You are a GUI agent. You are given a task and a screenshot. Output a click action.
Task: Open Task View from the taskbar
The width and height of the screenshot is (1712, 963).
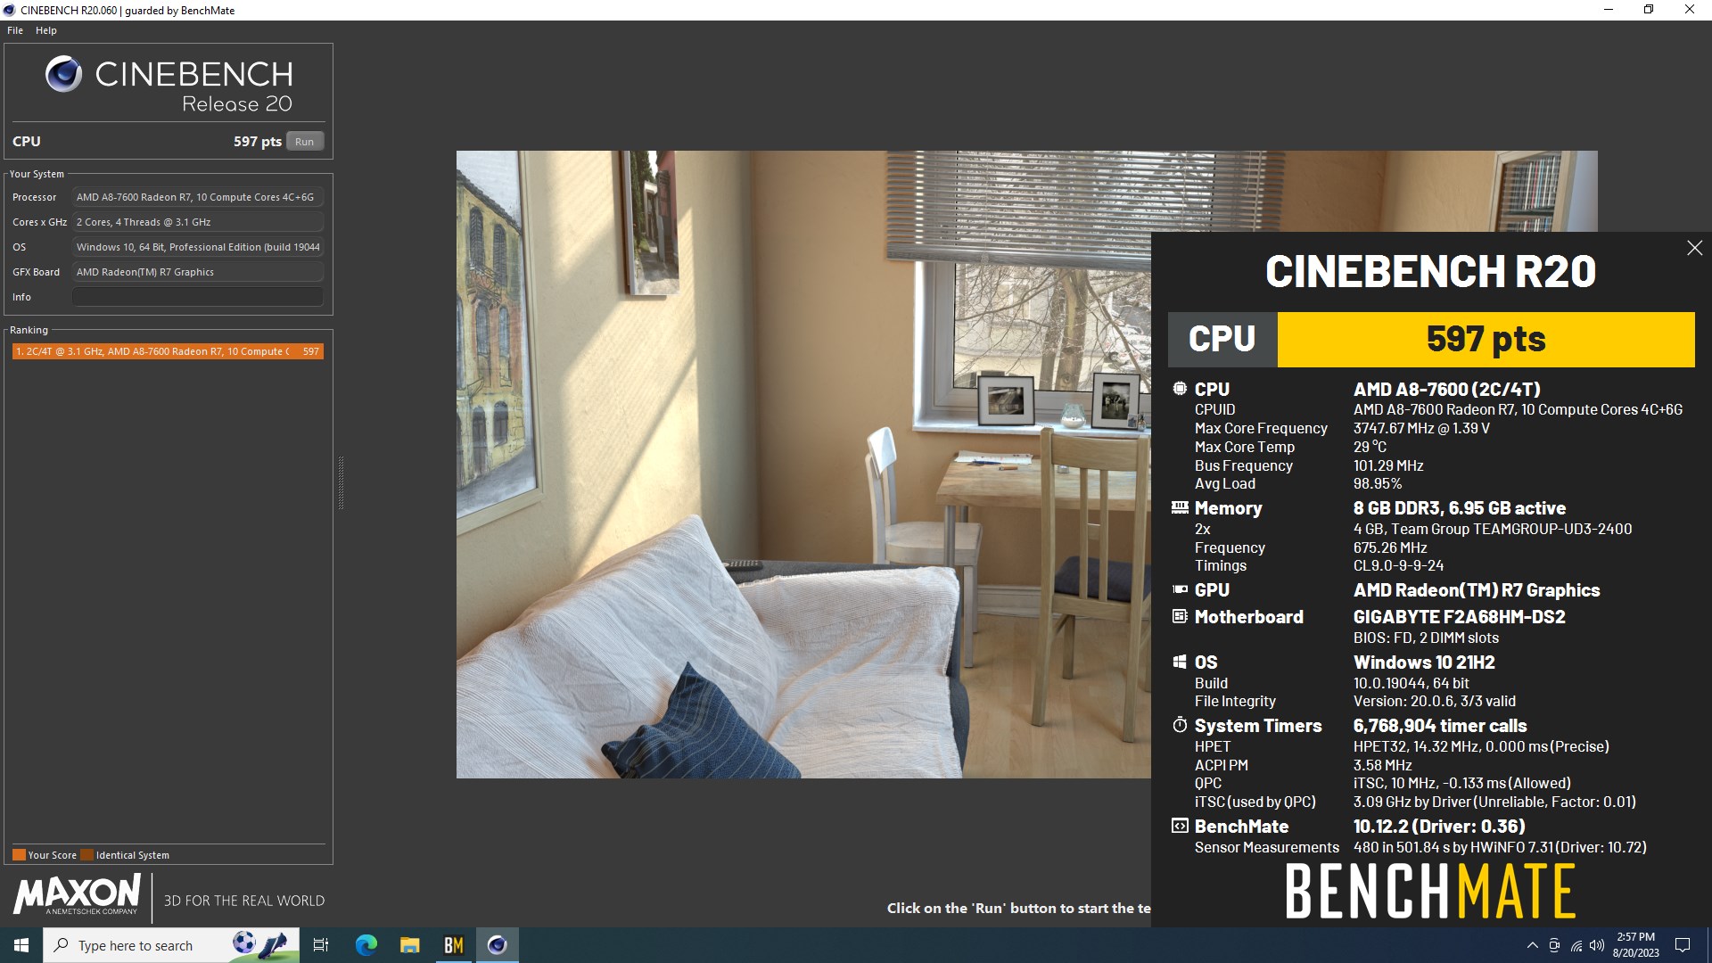pos(321,945)
